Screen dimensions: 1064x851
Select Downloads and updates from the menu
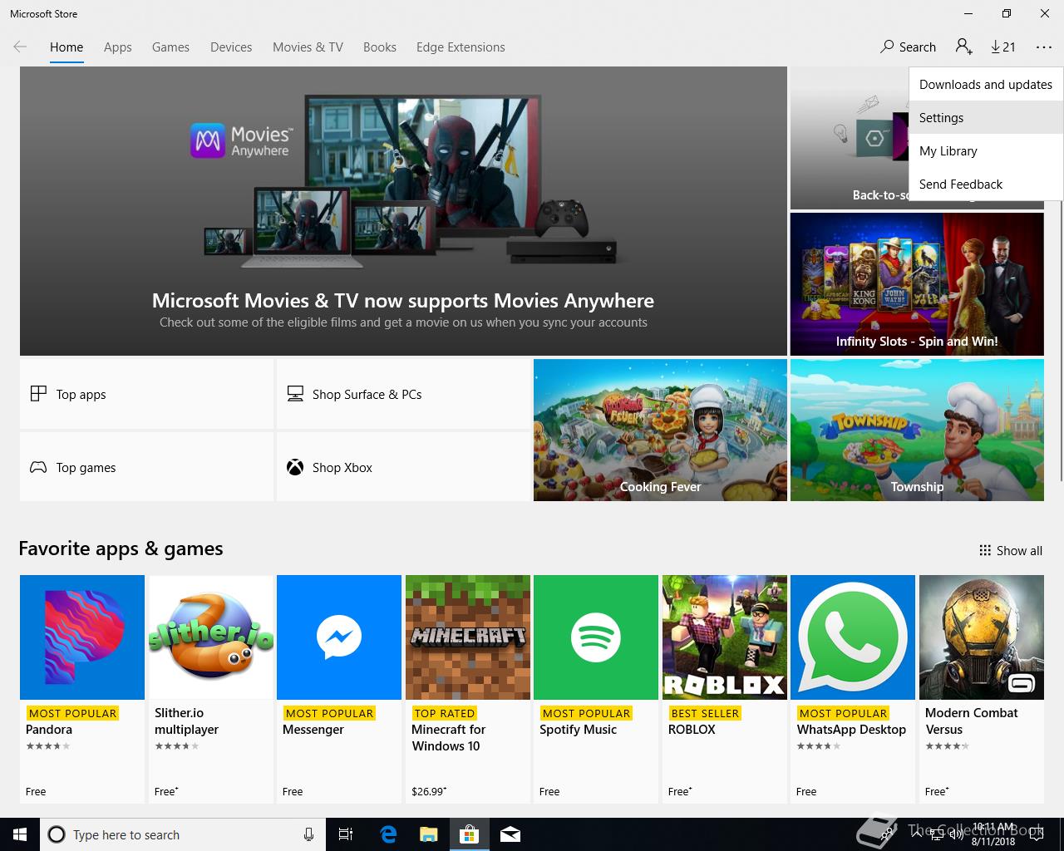986,85
